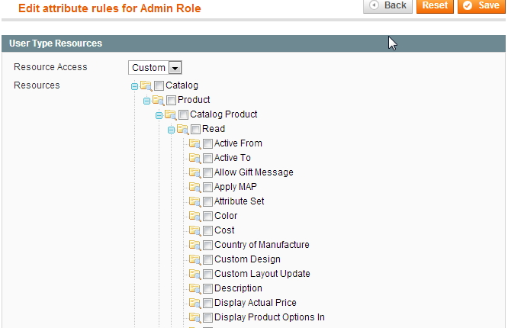Click the folder icon beside Catalog
The image size is (524, 328).
tap(146, 86)
